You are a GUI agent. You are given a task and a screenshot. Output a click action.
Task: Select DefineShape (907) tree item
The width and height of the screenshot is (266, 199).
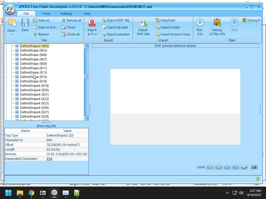click(34, 59)
